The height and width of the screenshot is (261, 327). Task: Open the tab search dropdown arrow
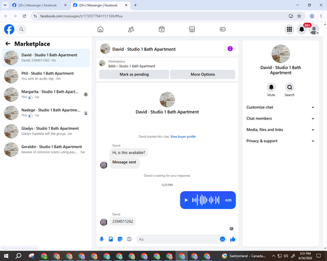click(5, 5)
